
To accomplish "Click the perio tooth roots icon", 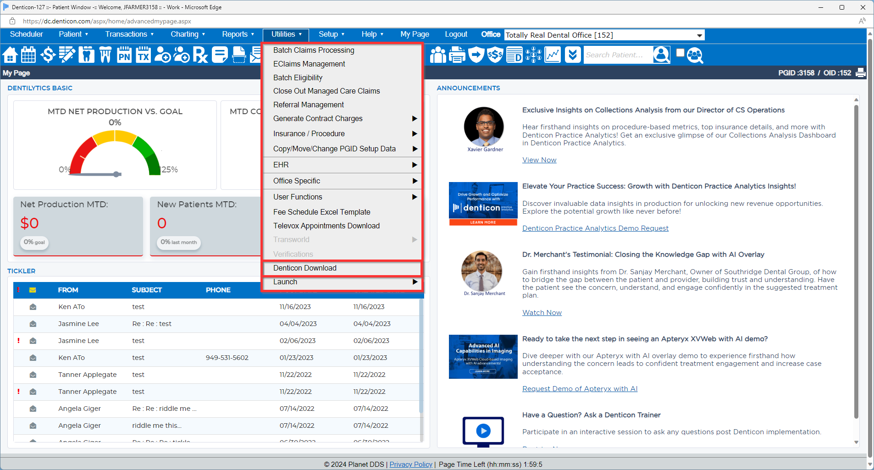I will (x=105, y=55).
